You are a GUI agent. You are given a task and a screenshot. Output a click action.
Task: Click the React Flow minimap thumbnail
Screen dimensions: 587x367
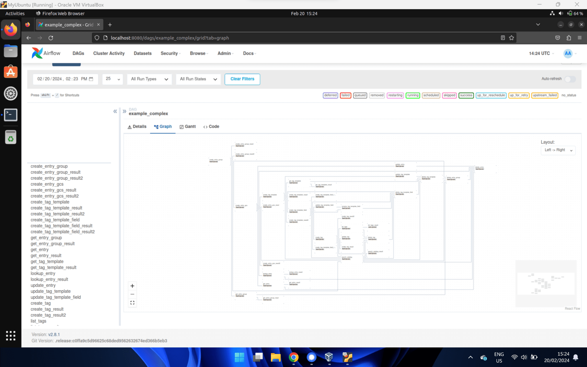[546, 284]
